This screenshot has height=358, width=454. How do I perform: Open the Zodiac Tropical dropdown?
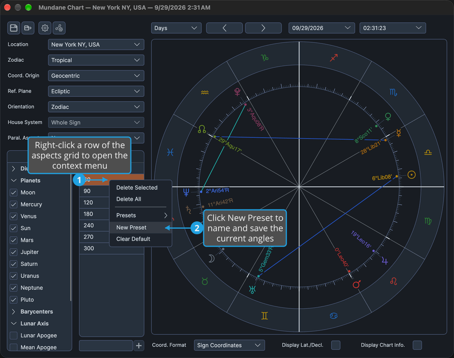pos(96,60)
